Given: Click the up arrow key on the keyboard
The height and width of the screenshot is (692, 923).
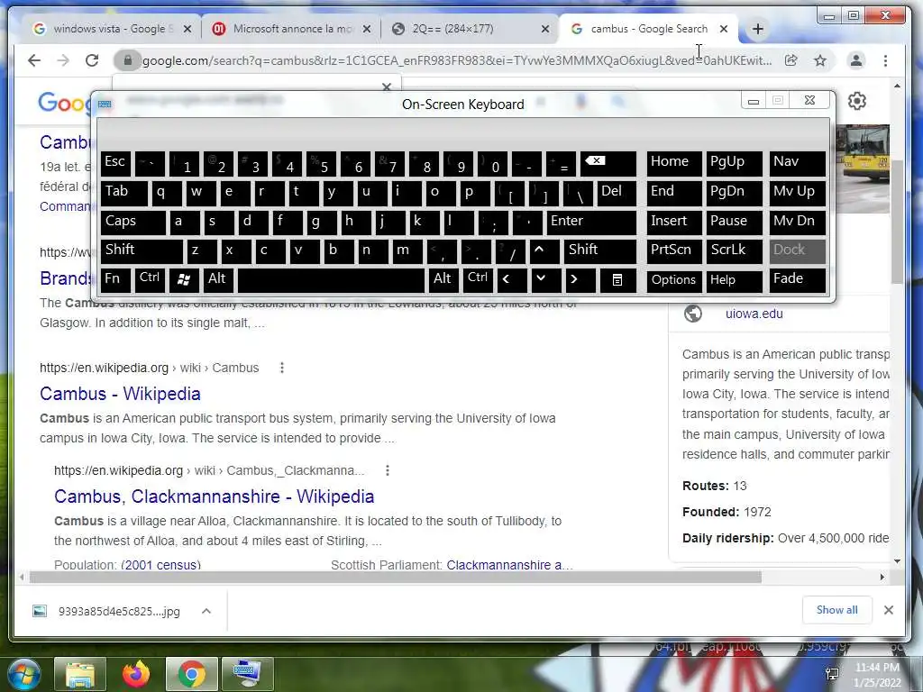Looking at the screenshot, I should [544, 251].
